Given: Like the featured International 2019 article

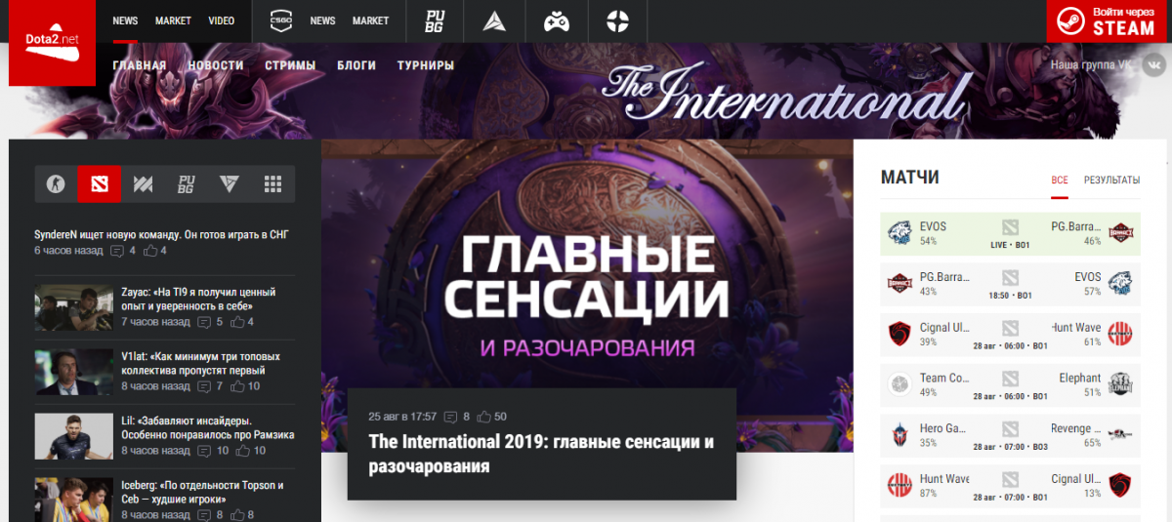Looking at the screenshot, I should click(484, 417).
